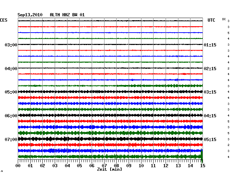Screen dimensions: 231x175
Task: Select minute label 08 on time axis
Action: (x=116, y=165)
